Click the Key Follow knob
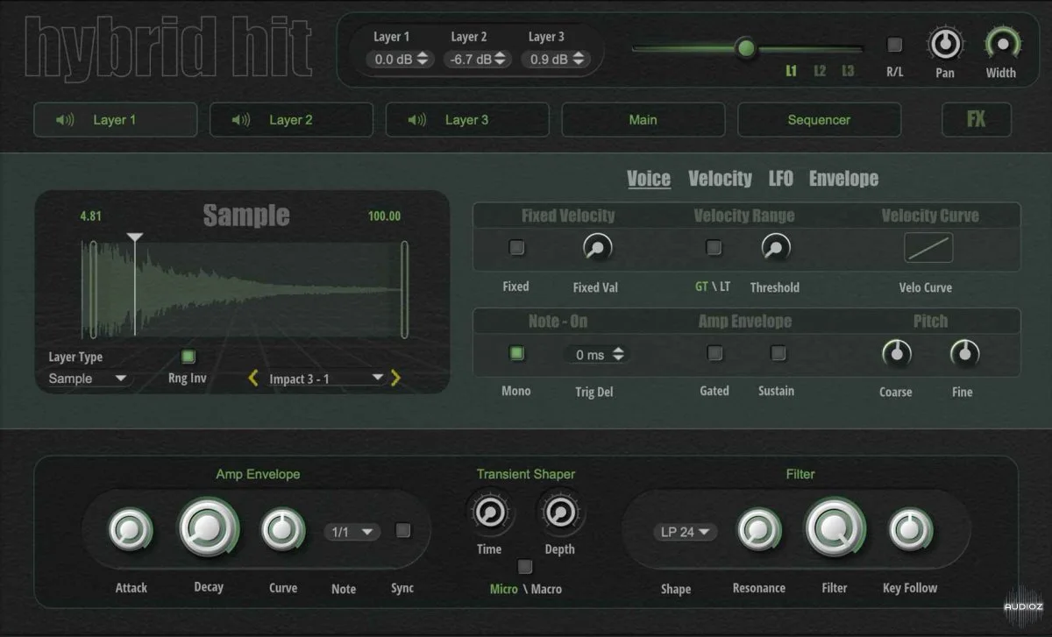 [x=911, y=530]
